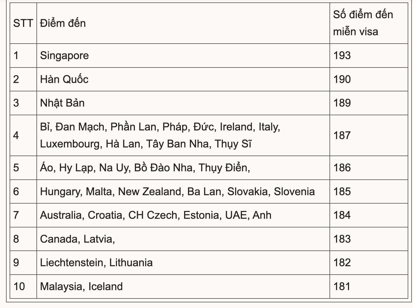Select the Singapore cell

[x=64, y=56]
